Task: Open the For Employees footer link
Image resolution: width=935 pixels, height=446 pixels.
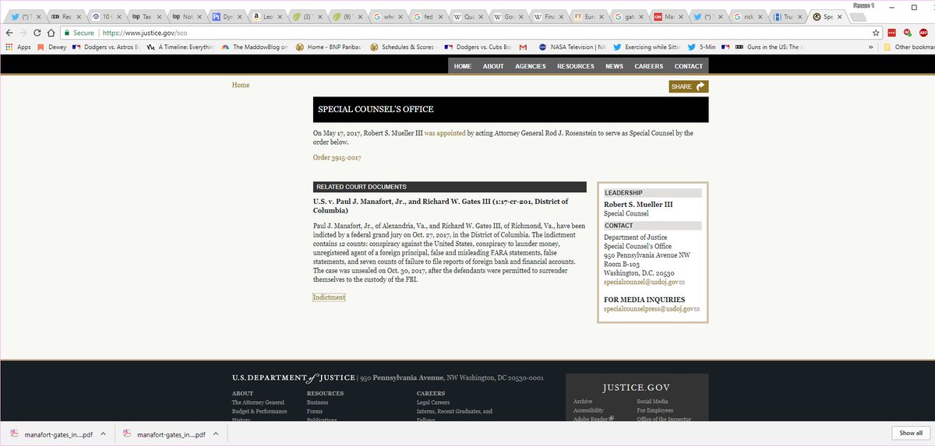Action: [655, 410]
